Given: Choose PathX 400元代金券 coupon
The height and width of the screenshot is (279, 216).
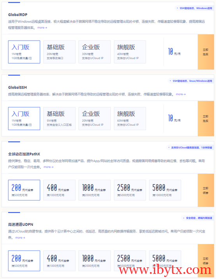Looking at the screenshot, I should point(59,190).
